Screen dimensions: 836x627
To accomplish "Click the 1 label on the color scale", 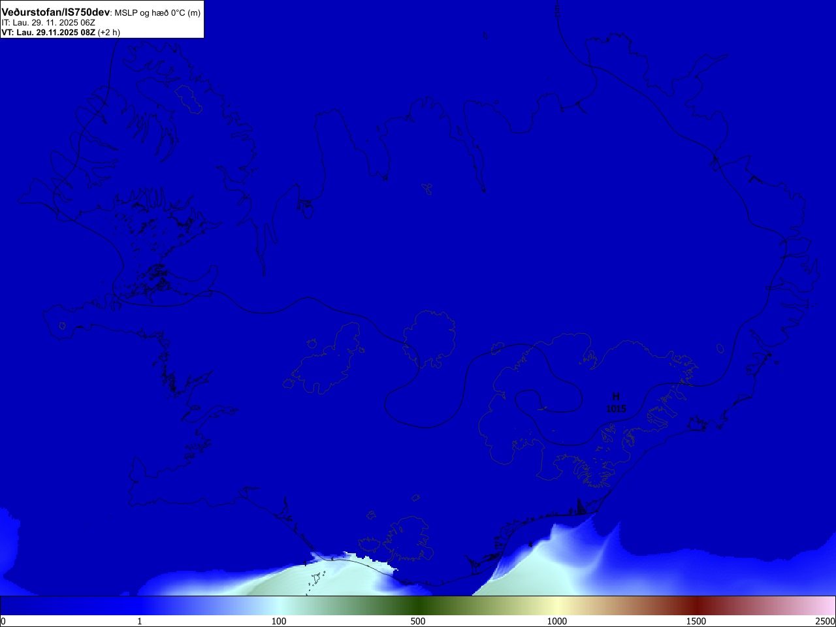I will (x=139, y=621).
